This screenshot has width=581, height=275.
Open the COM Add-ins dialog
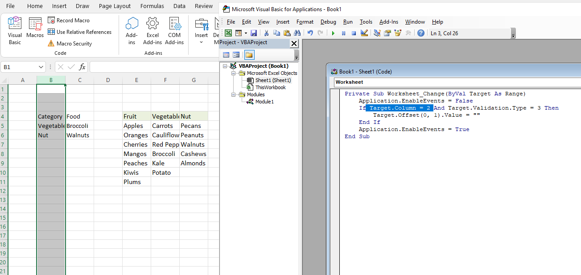click(x=174, y=30)
